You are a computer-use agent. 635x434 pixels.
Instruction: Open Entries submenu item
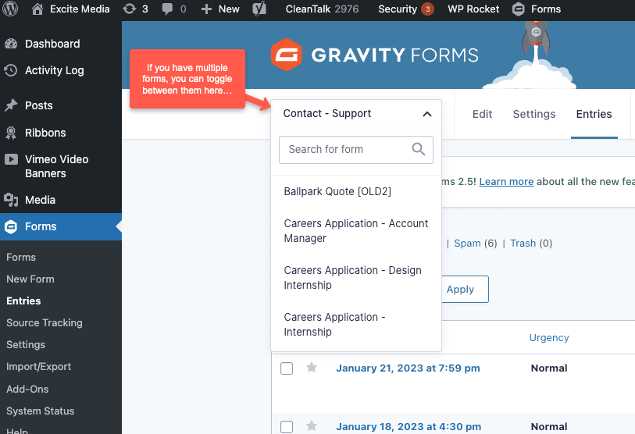tap(23, 301)
